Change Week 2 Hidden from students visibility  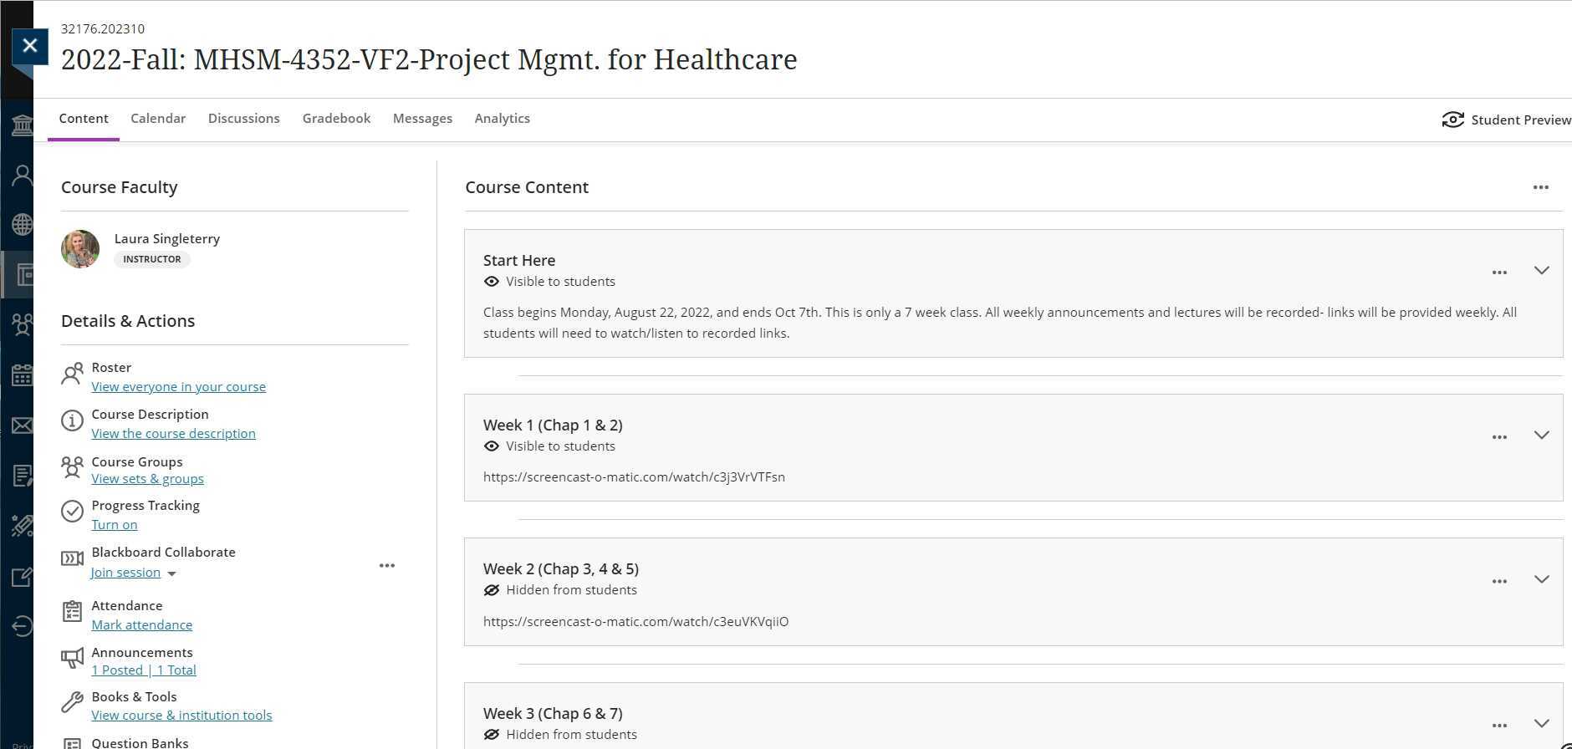click(570, 590)
